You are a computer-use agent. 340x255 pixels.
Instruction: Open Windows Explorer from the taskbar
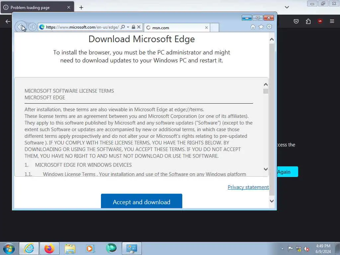tap(70, 248)
